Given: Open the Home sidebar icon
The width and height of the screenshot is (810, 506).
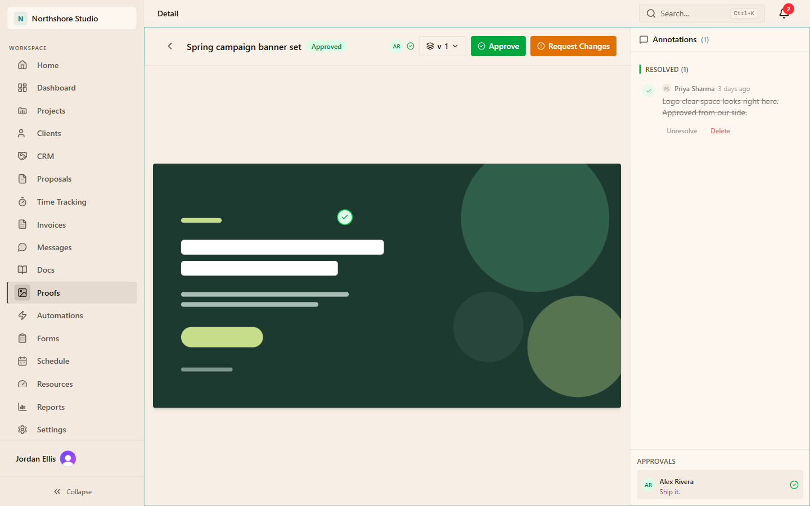Looking at the screenshot, I should [22, 65].
